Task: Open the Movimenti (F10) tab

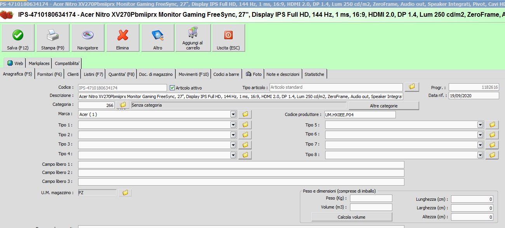Action: [193, 74]
